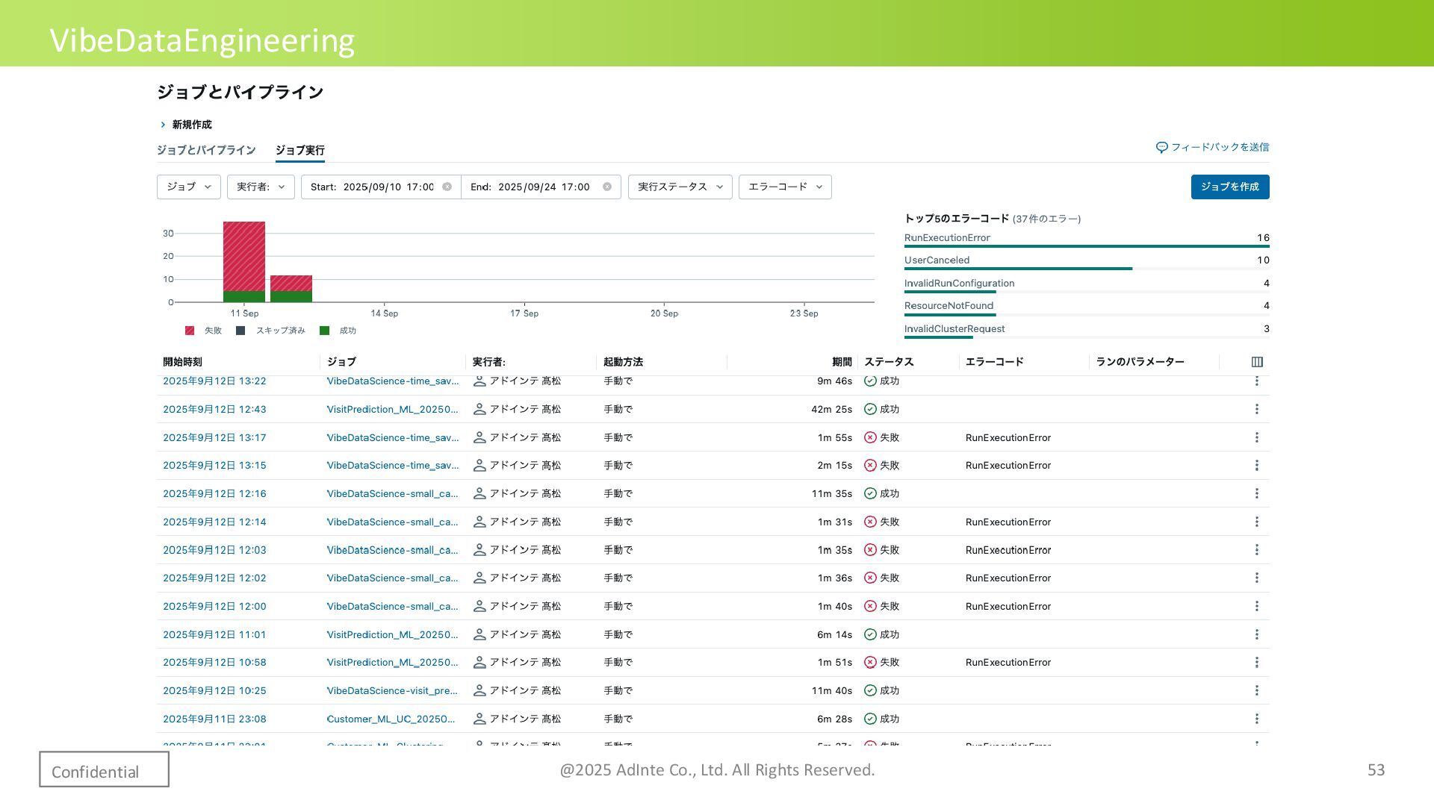Open the 2025年9月12日 12:43 run link

click(214, 409)
